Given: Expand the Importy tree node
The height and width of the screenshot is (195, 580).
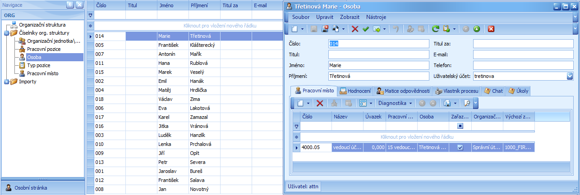Looking at the screenshot, I should (5, 82).
